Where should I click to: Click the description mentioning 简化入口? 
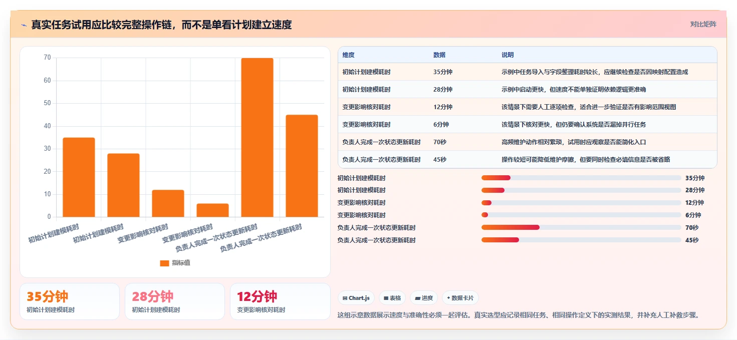coord(574,142)
